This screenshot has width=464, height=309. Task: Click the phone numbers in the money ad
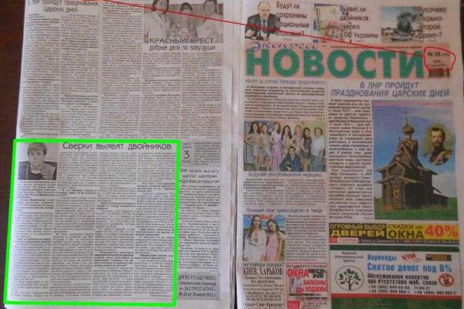411,290
